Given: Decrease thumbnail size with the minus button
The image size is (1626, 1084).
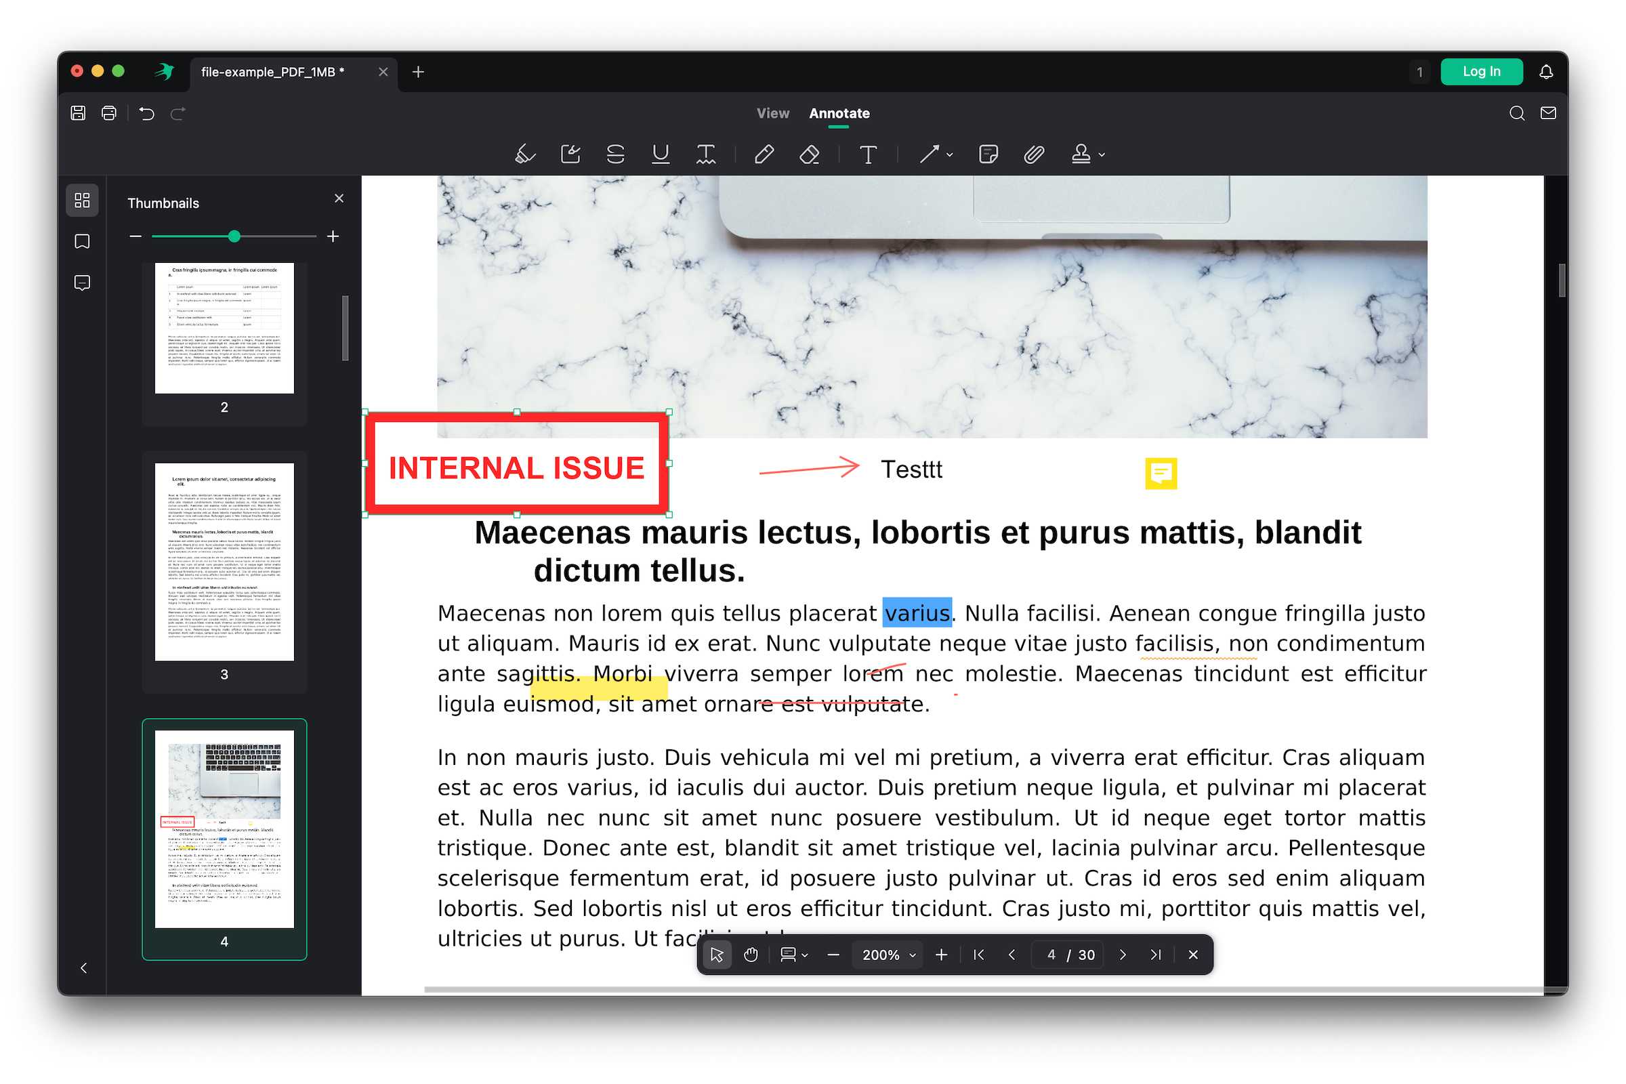Looking at the screenshot, I should [135, 236].
